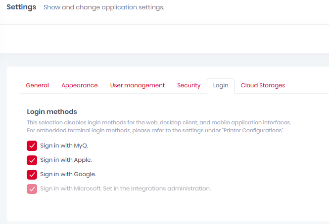This screenshot has height=224, width=329.
Task: Click the Settings page title
Action: coord(21,7)
